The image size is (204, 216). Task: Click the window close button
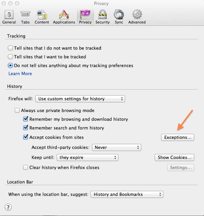pyautogui.click(x=4, y=3)
